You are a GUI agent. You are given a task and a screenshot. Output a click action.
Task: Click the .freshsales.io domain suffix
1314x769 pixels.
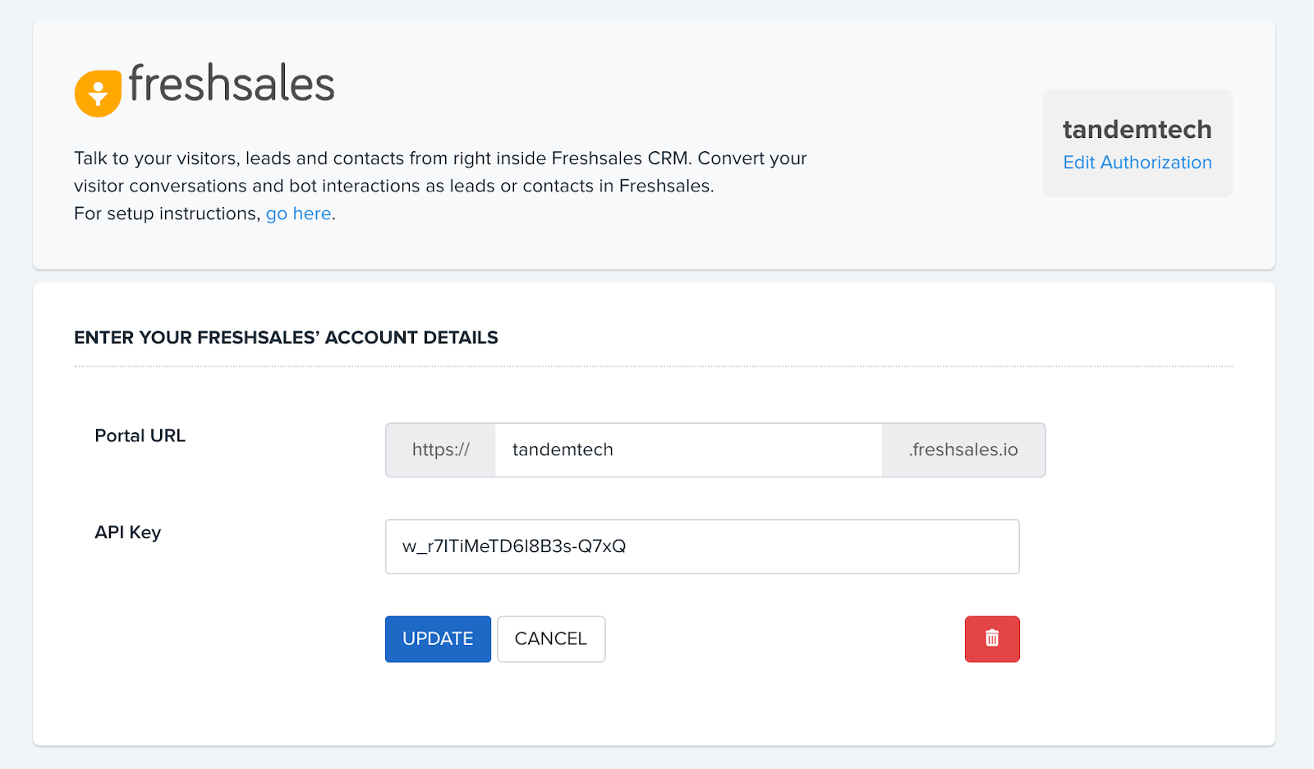tap(963, 450)
